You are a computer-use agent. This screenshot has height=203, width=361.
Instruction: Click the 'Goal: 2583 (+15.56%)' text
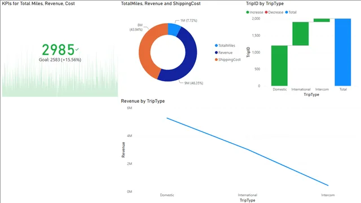coord(60,60)
